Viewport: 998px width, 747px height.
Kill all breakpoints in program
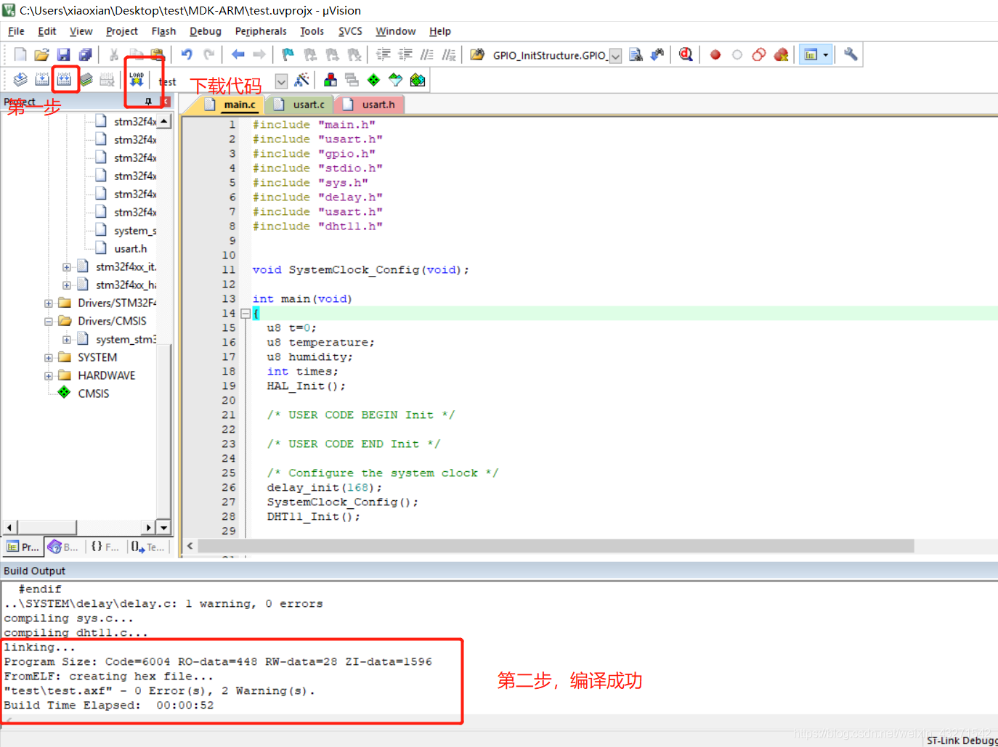[781, 54]
